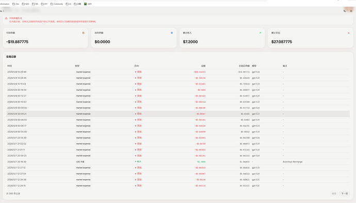
Task: Select the transaction row dated 2026/5/7 12:27:04
Action: coord(178,174)
